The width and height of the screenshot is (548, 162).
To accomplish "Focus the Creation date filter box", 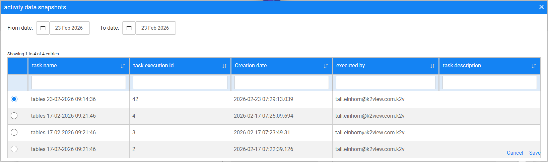I will [x=282, y=83].
